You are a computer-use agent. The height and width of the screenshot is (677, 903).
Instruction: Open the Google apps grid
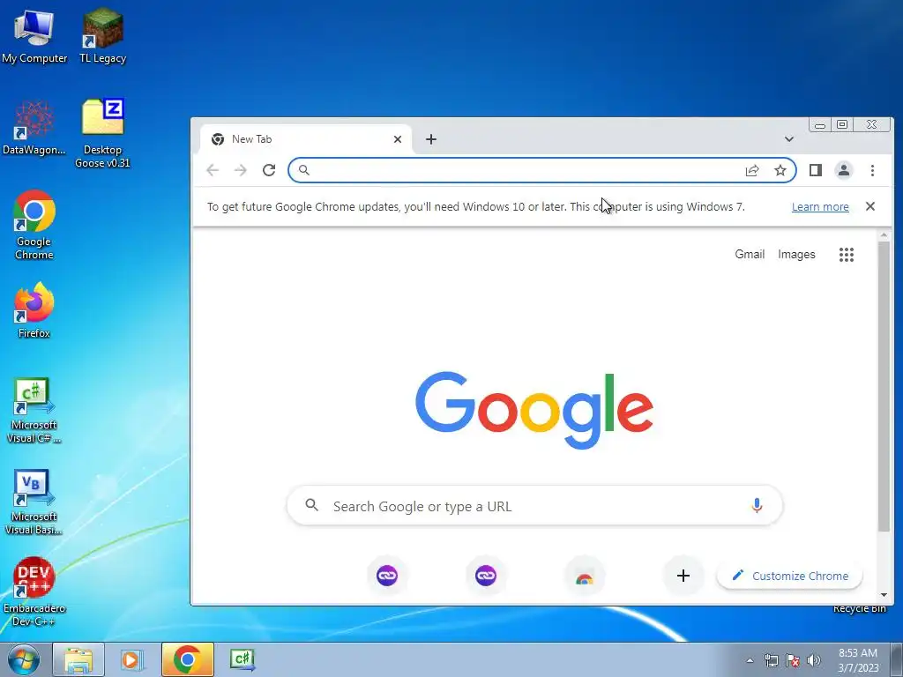coord(847,255)
